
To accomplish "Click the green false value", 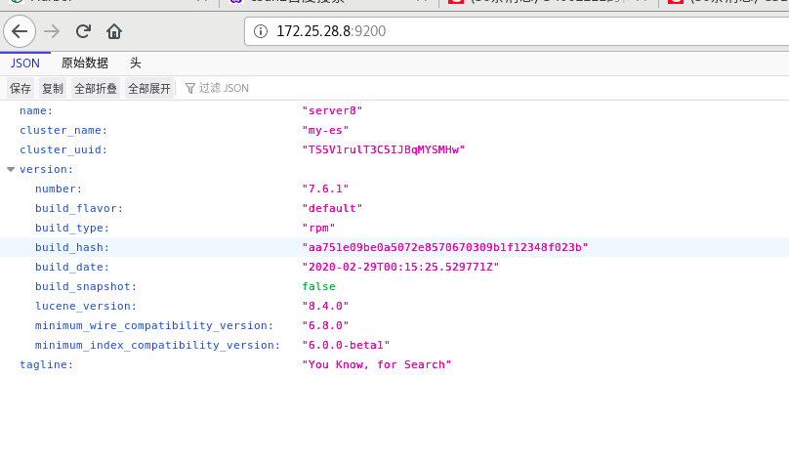I will pos(318,286).
